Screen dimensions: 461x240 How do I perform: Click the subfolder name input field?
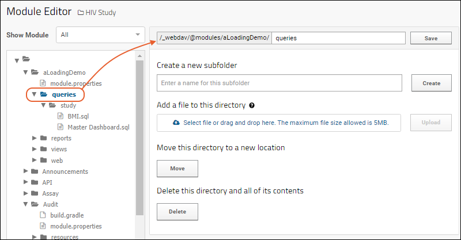coord(279,83)
